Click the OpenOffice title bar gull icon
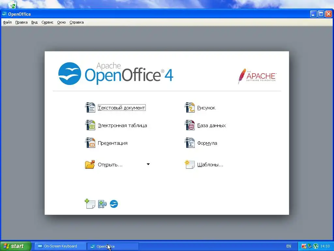 tap(4, 14)
